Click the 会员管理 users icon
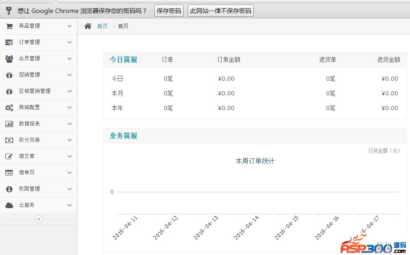Image resolution: width=410 pixels, height=255 pixels. tap(9, 59)
